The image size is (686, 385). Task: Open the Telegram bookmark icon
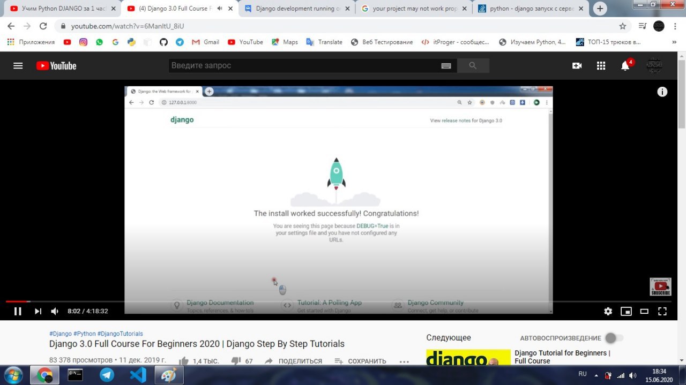pos(180,42)
